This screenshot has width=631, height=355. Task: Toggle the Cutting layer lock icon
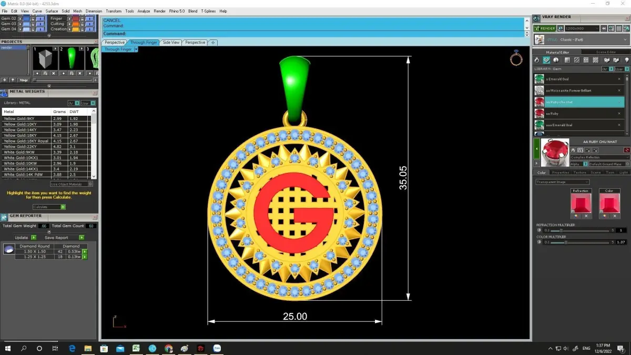coord(83,24)
